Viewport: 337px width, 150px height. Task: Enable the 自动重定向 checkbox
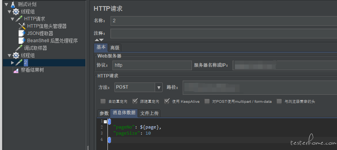click(103, 101)
